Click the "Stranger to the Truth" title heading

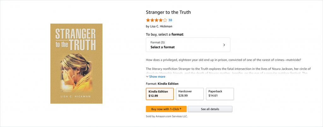tap(168, 12)
